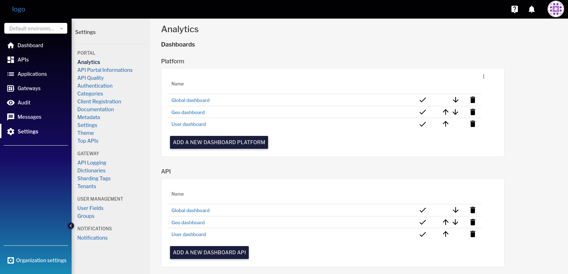Move API Geo dashboard down
This screenshot has width=568, height=274.
455,222
